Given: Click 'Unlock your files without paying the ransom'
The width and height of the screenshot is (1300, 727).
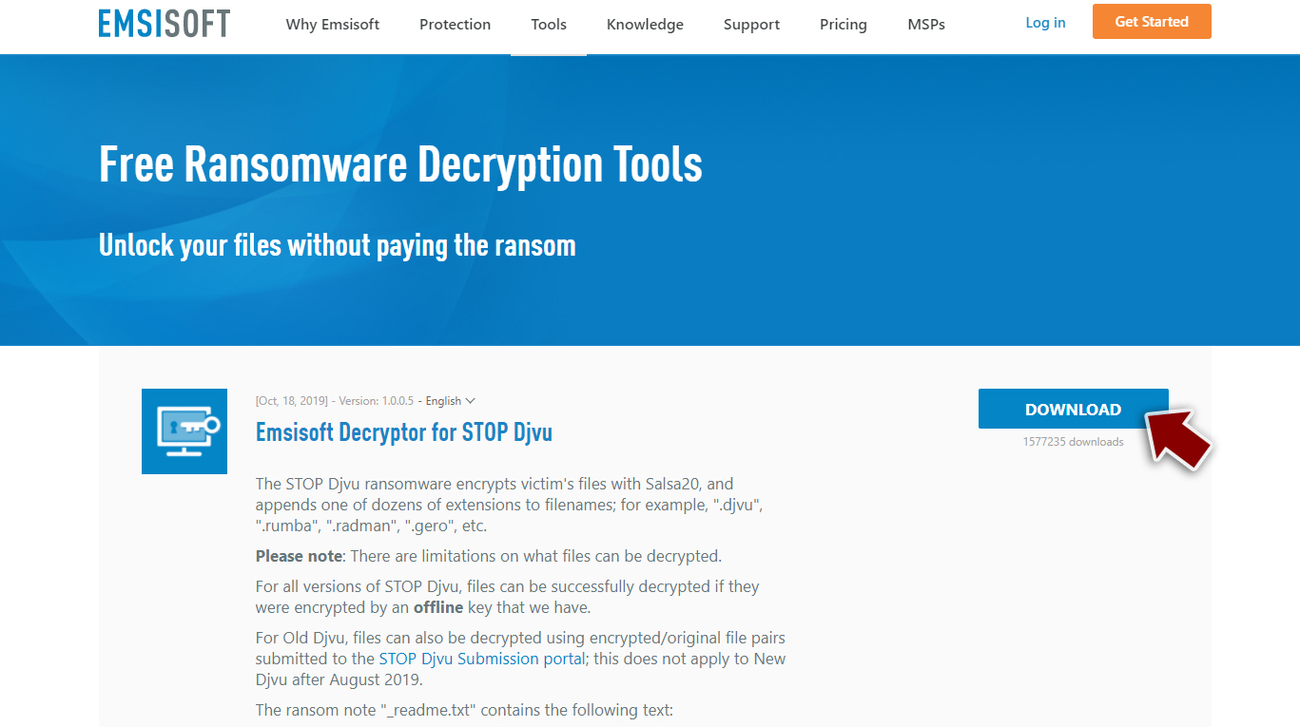Looking at the screenshot, I should tap(338, 245).
